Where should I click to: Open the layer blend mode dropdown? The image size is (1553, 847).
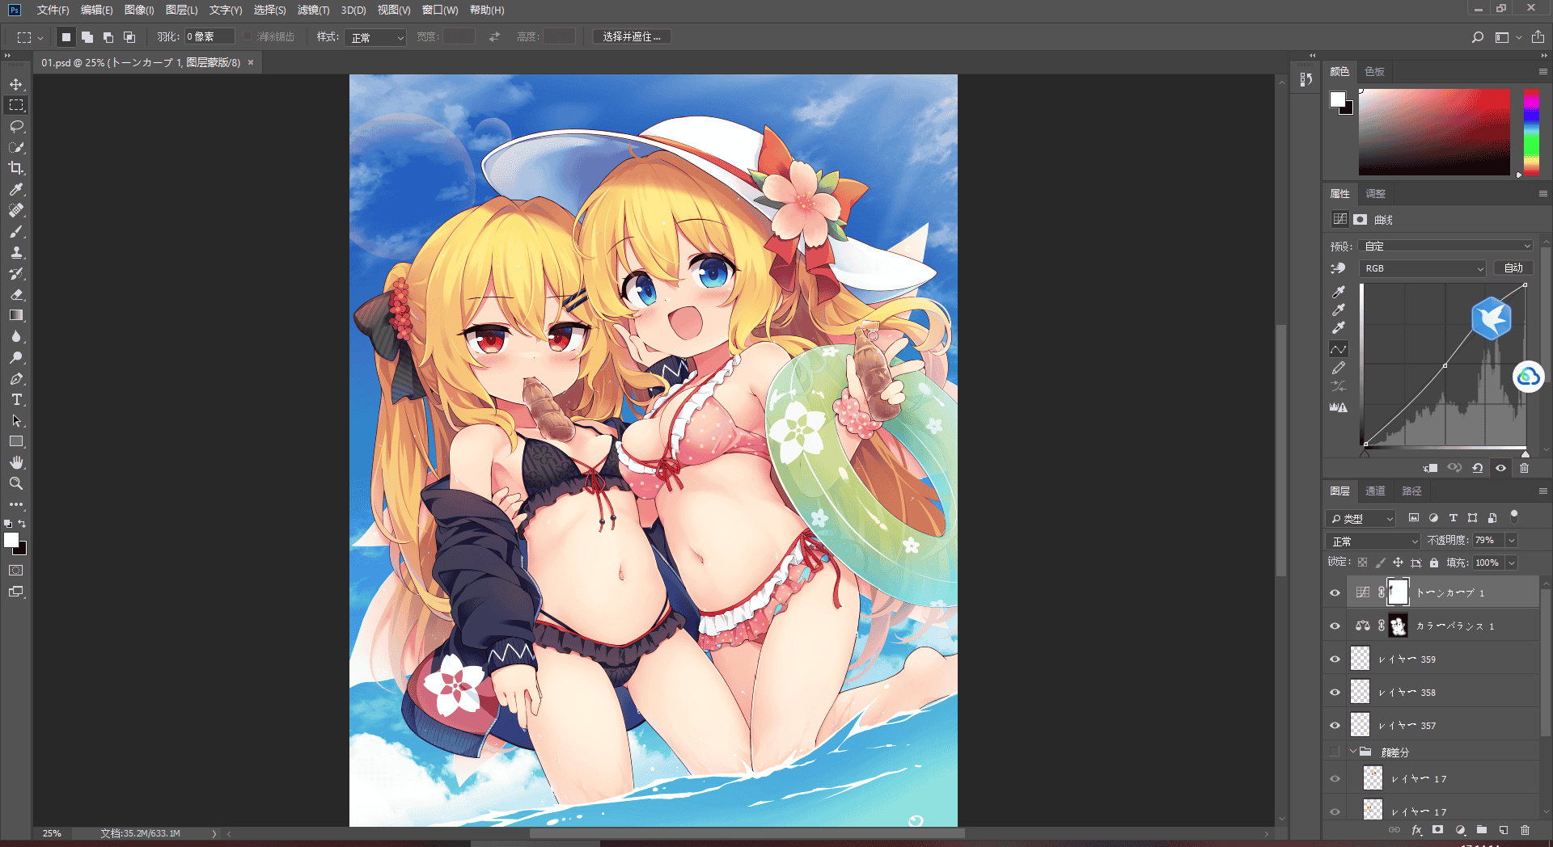coord(1373,541)
